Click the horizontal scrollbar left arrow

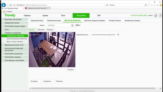(x=31, y=88)
